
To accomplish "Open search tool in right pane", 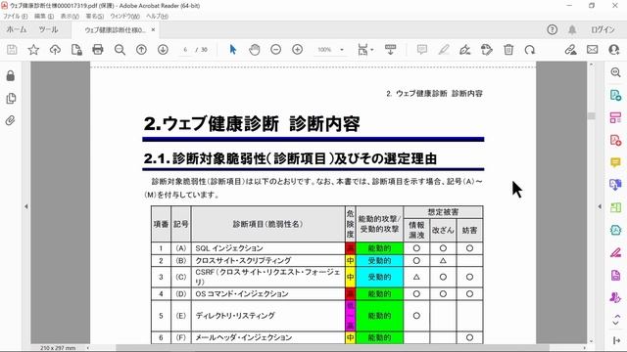I will [616, 72].
